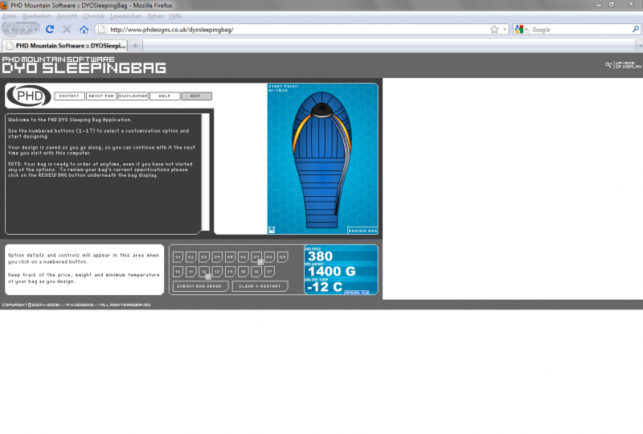Select the PHD Mountain Software tab
The height and width of the screenshot is (434, 643).
coord(65,46)
